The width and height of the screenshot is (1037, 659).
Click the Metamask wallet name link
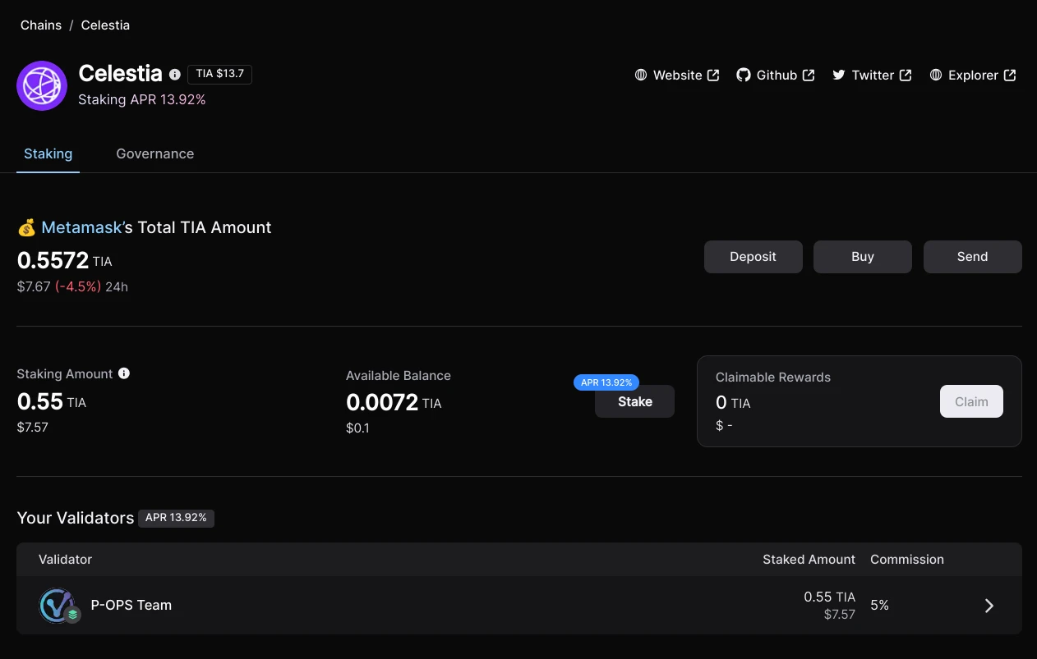click(82, 227)
